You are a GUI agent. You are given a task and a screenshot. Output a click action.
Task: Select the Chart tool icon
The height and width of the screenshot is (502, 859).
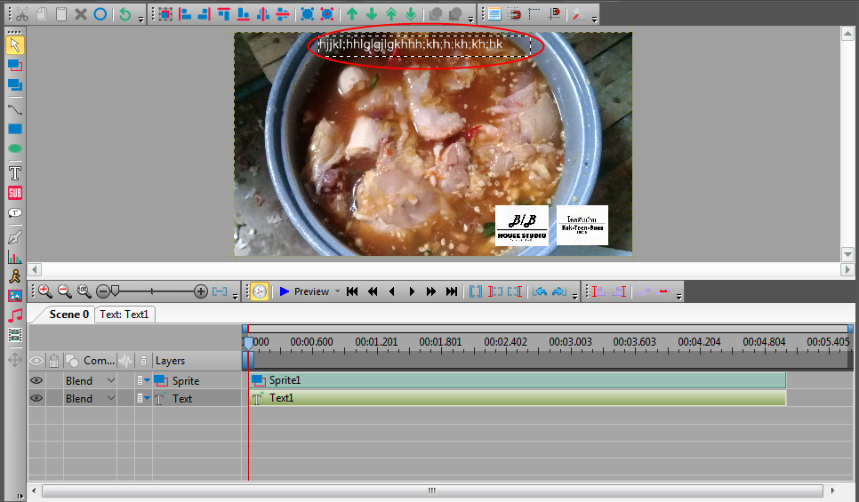[15, 258]
